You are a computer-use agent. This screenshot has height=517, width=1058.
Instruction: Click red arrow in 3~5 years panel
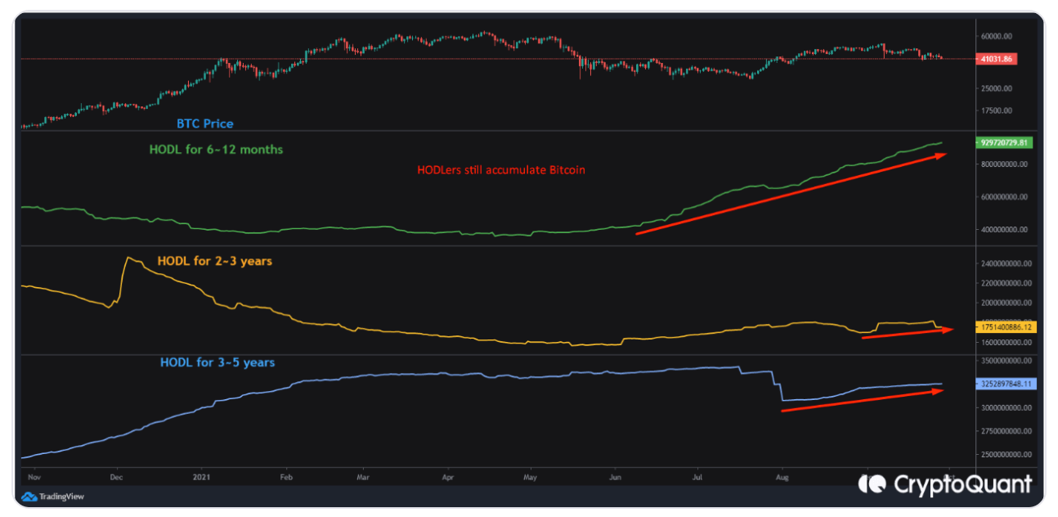pos(861,401)
